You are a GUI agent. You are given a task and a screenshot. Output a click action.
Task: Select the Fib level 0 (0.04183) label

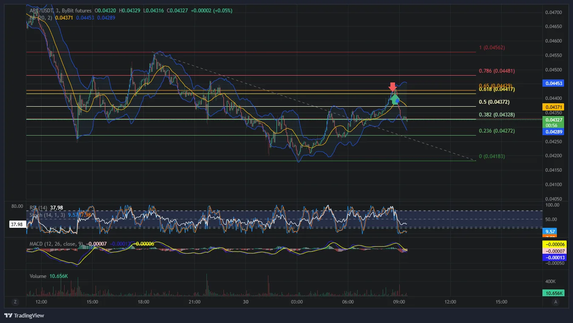[x=492, y=156]
